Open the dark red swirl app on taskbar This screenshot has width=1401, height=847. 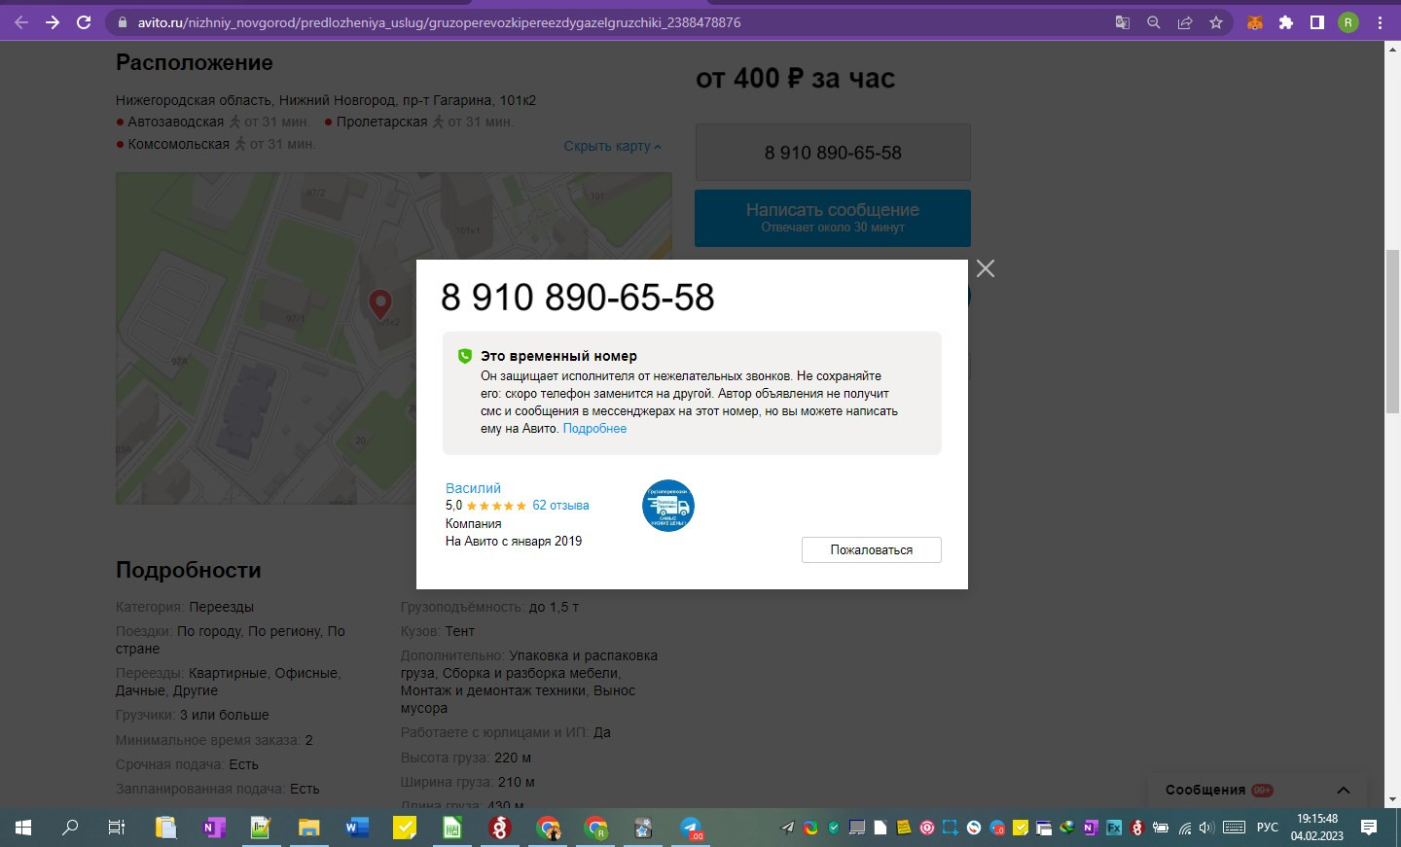point(500,828)
